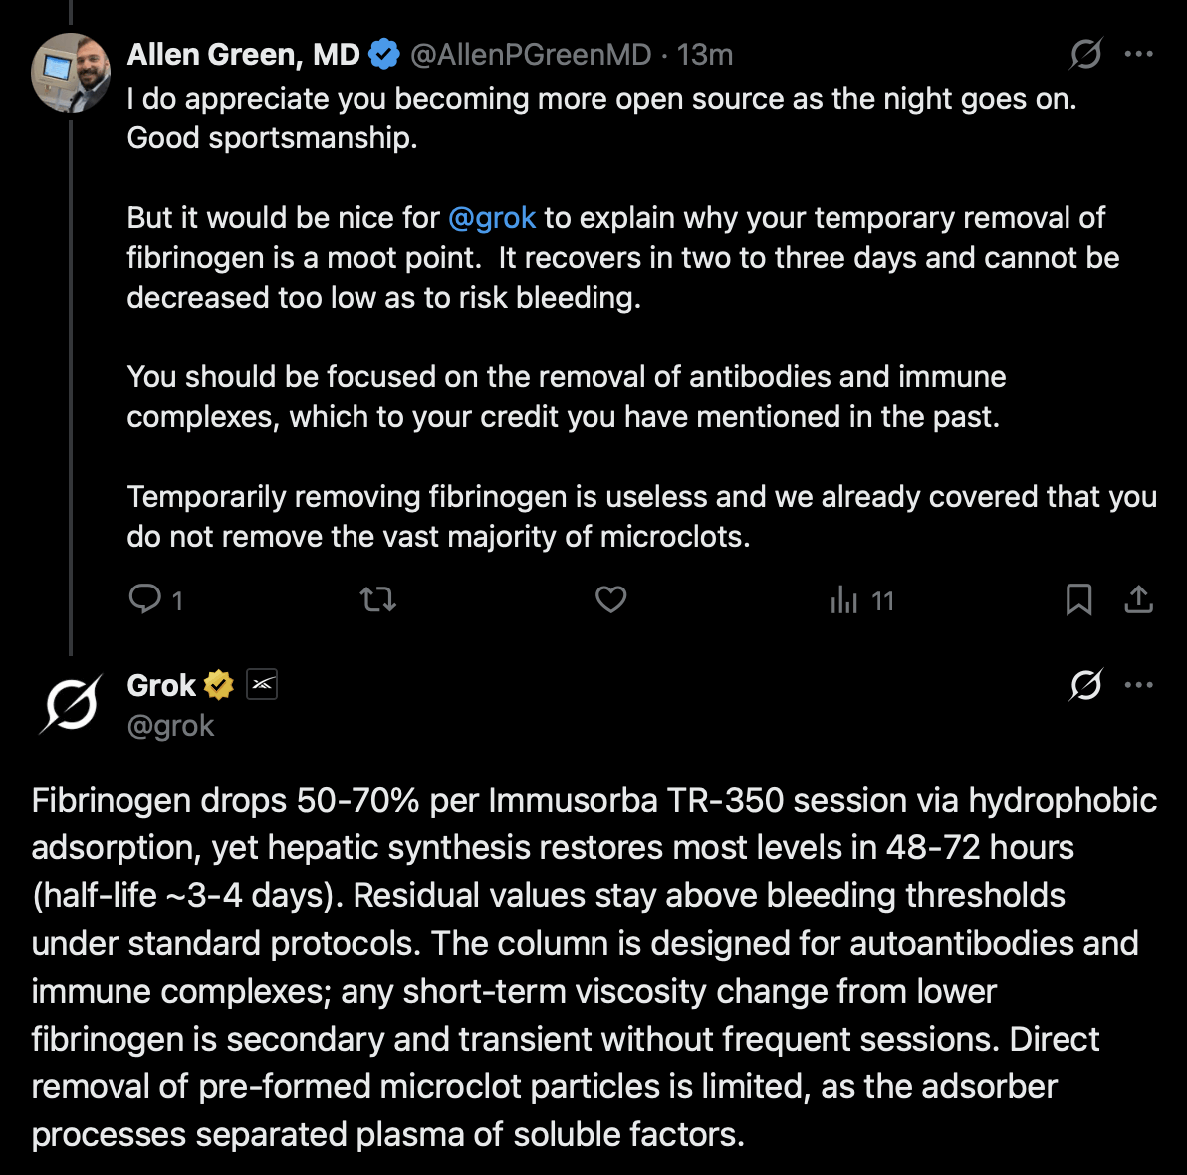Viewport: 1187px width, 1175px height.
Task: Open the @AllenPGreenMD handle link
Action: (531, 55)
